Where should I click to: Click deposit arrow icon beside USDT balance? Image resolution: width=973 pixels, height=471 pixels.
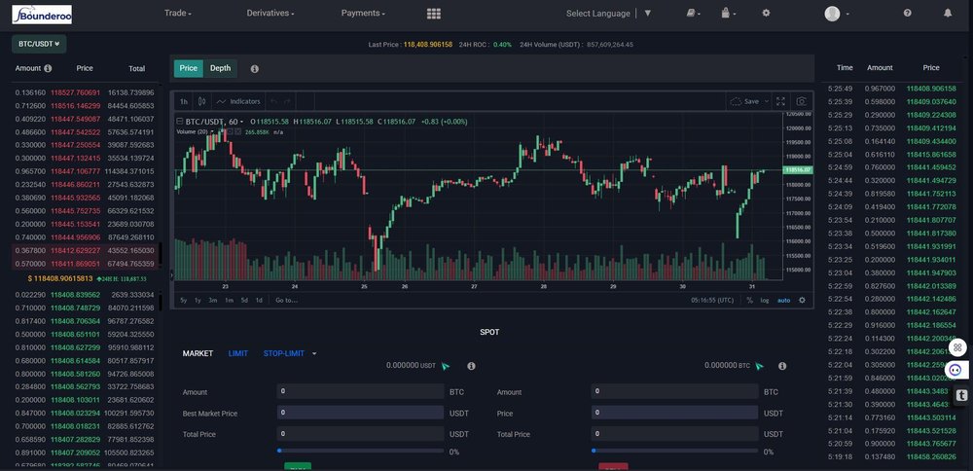pos(445,366)
